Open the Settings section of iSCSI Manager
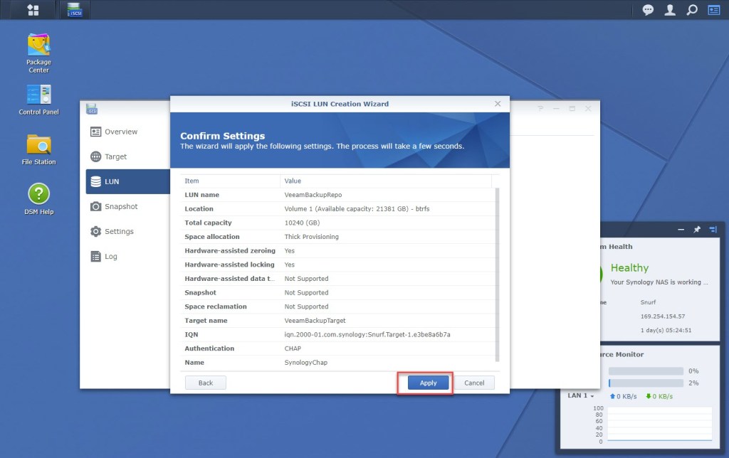 [119, 231]
